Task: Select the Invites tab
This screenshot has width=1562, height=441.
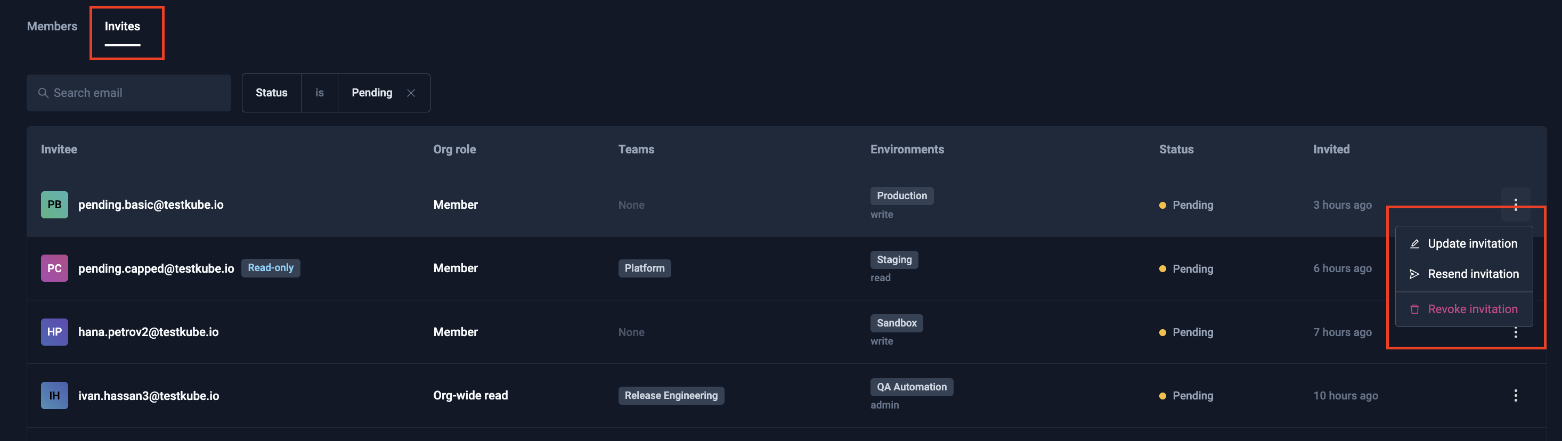Action: 123,26
